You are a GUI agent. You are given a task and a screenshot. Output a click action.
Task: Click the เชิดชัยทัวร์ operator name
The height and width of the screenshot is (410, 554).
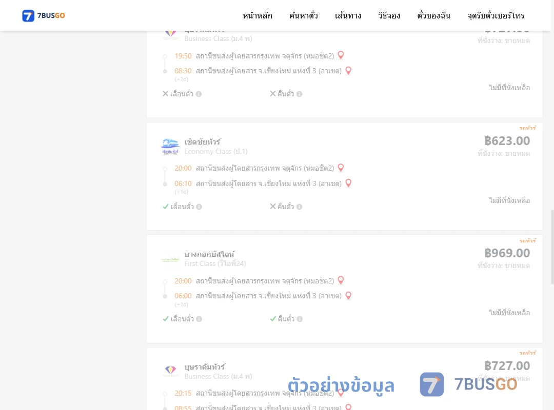[203, 142]
